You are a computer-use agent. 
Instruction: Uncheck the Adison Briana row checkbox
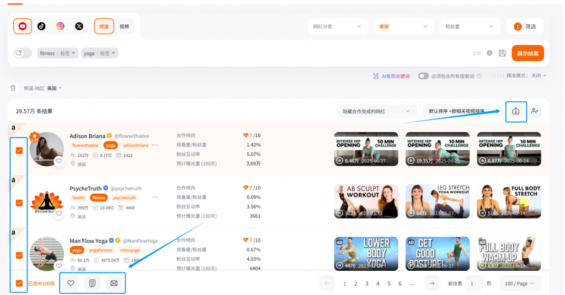tap(19, 151)
